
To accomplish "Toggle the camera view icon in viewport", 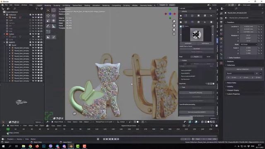I will 174,30.
